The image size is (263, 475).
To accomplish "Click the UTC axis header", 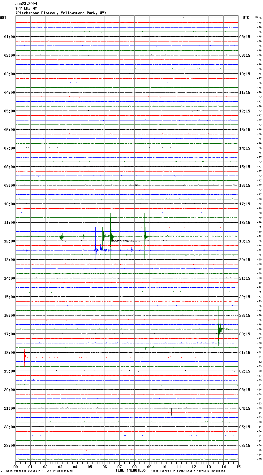I will pos(246,18).
